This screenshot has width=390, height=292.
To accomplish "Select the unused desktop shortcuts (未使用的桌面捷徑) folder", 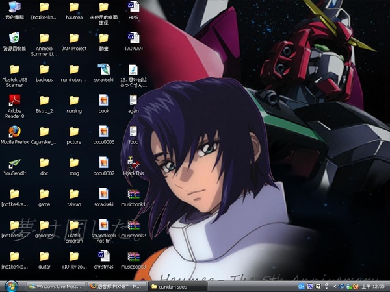I will point(104,13).
